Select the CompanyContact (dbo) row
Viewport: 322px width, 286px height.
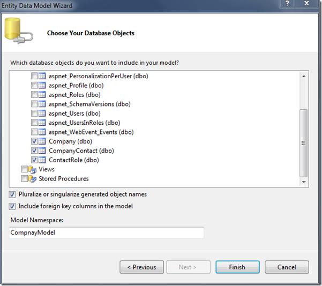(81, 150)
